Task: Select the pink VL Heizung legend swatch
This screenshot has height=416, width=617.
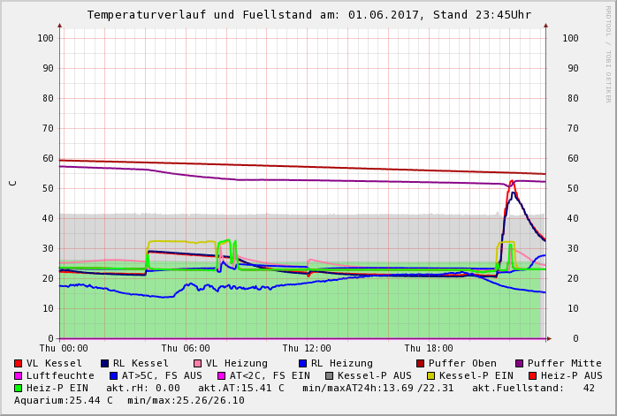Action: (x=198, y=364)
